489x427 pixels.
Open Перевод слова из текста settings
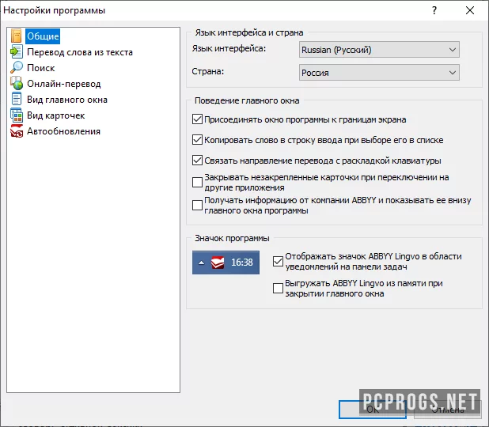click(80, 52)
